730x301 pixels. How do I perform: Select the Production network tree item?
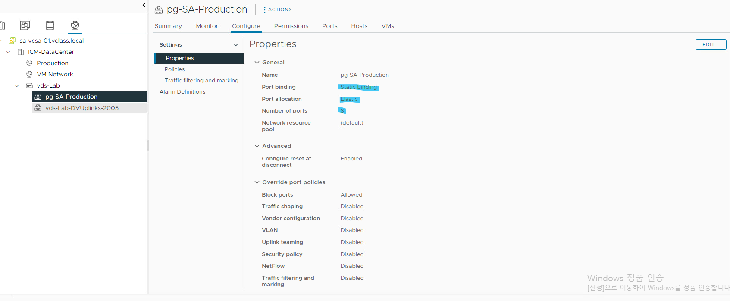point(53,63)
